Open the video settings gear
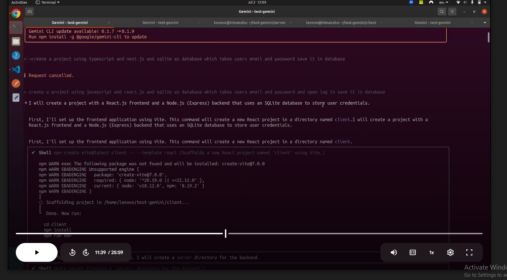507x280 pixels. (x=450, y=252)
